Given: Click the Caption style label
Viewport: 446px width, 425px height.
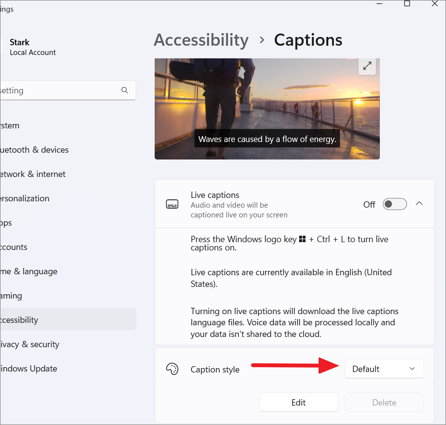Looking at the screenshot, I should pyautogui.click(x=215, y=369).
